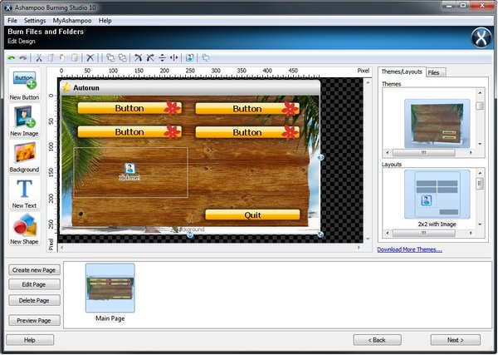Select the 2x2 with Image layout
The height and width of the screenshot is (355, 498).
point(430,198)
